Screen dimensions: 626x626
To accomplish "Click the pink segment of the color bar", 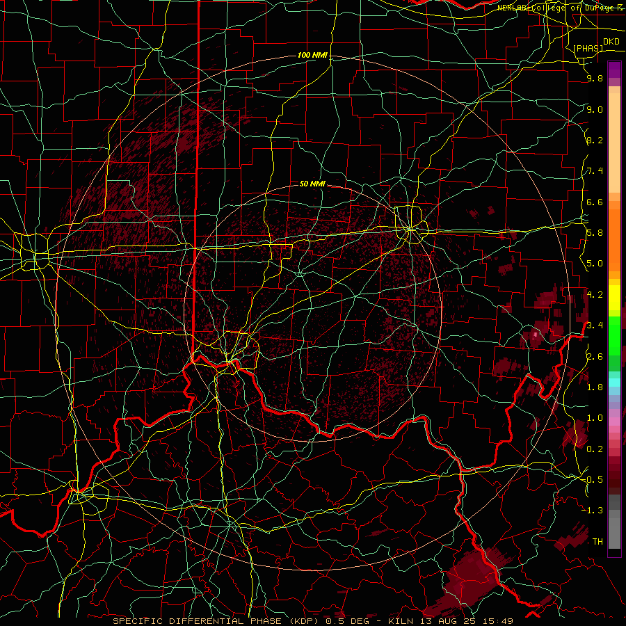I will (614, 422).
